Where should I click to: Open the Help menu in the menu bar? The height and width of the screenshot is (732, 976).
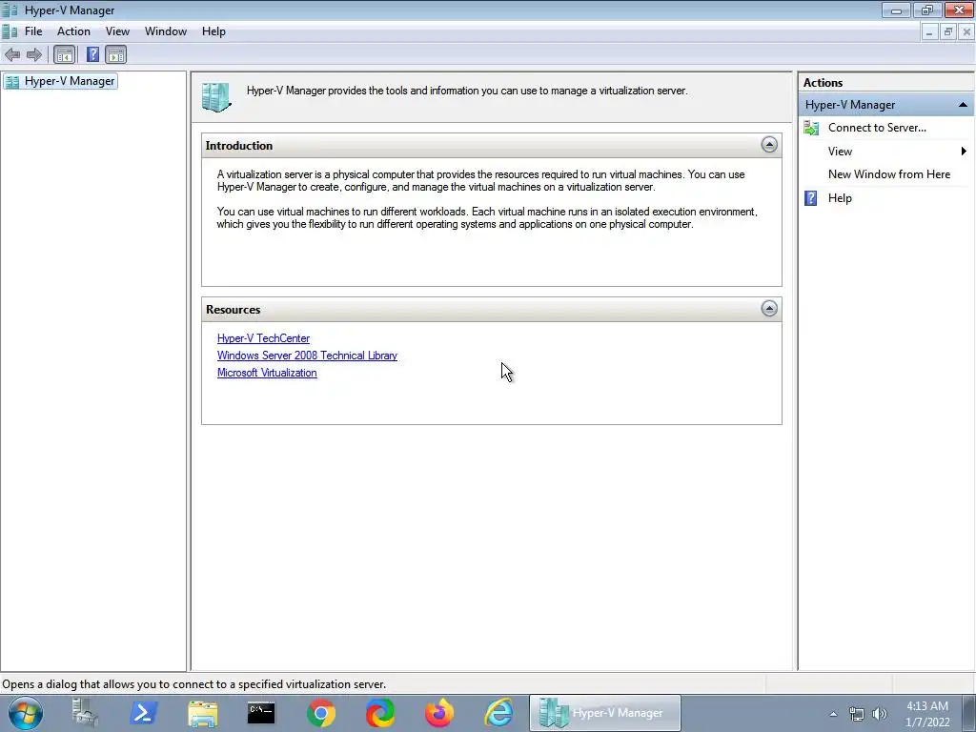pos(213,31)
